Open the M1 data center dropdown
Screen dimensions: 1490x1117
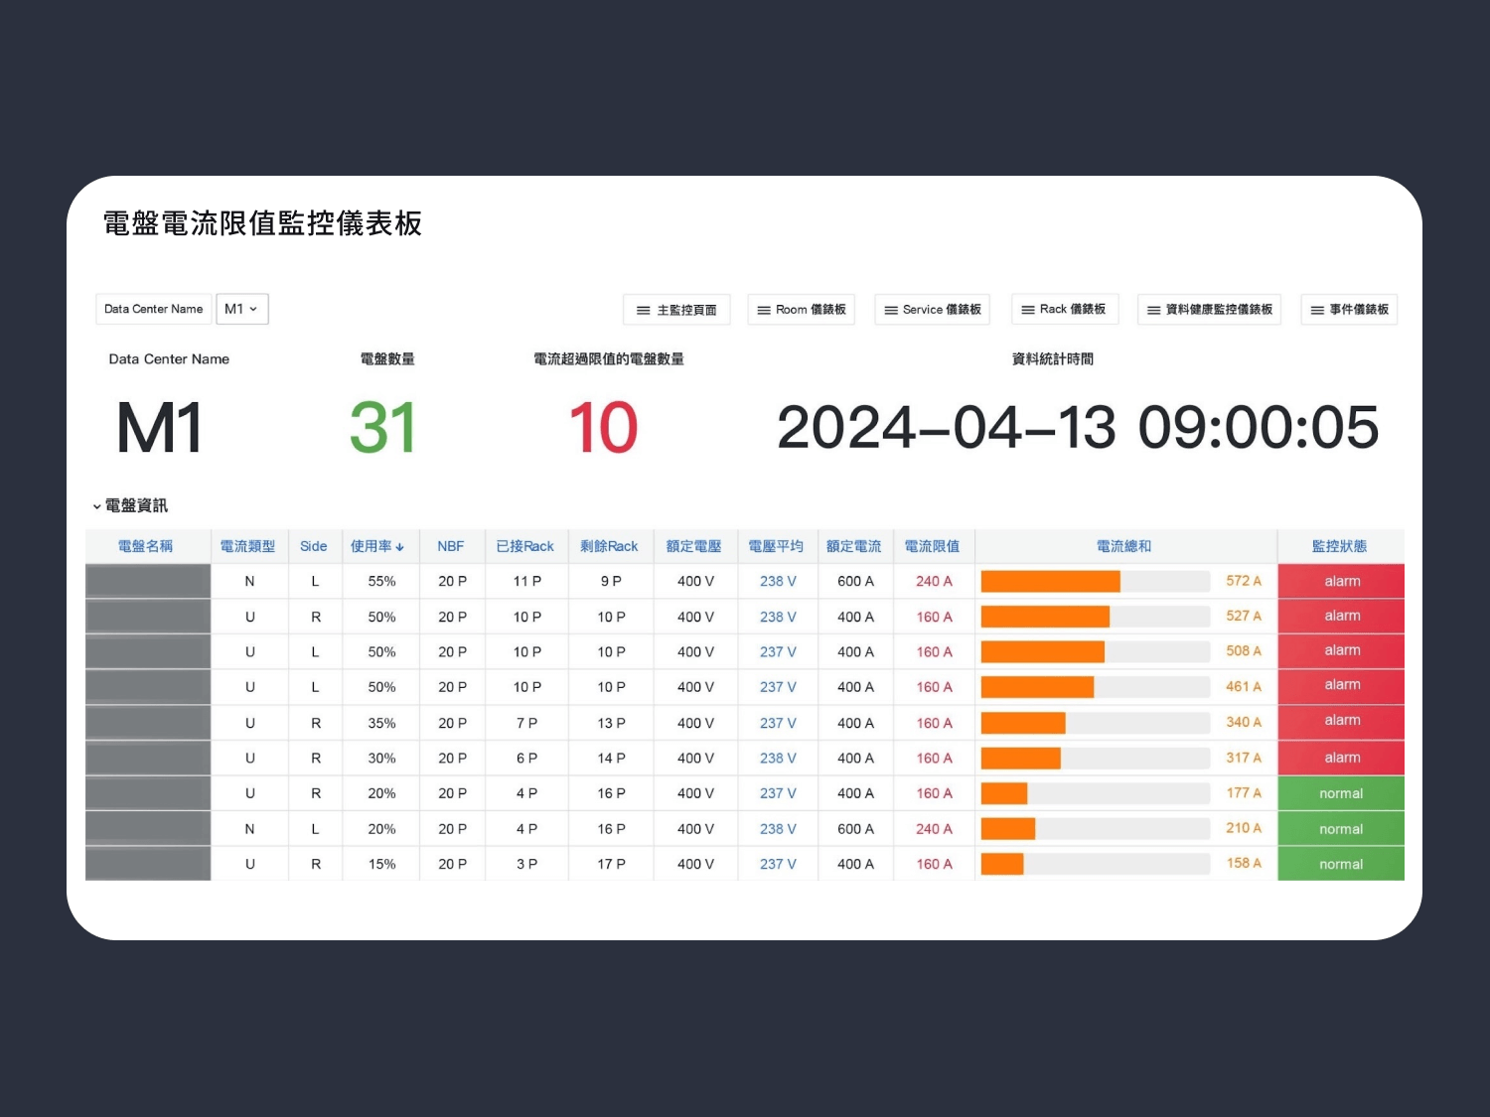click(x=241, y=309)
